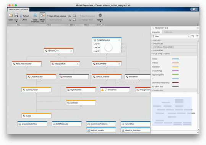
Task: Open a file with the Open folder icon
Action: pyautogui.click(x=11, y=16)
